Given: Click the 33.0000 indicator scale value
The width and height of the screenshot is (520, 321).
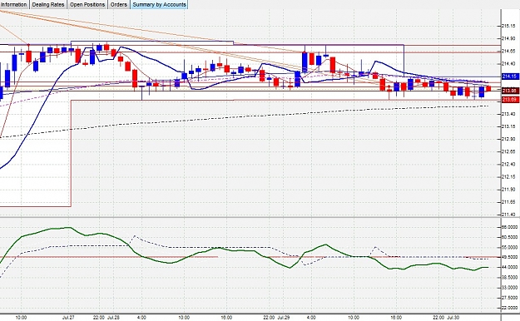Looking at the screenshot, I should 510,288.
